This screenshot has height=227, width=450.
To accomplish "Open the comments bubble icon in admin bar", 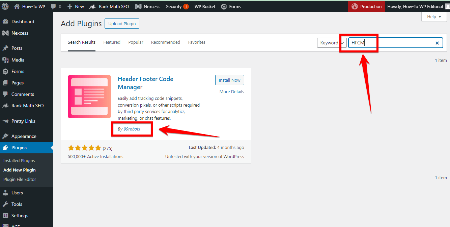I will pyautogui.click(x=53, y=6).
